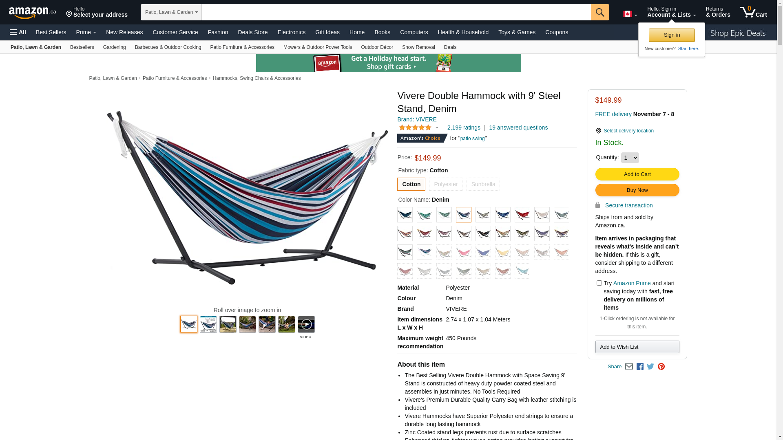Go to Patio Furniture & Accessories tab
This screenshot has width=783, height=440.
point(242,47)
